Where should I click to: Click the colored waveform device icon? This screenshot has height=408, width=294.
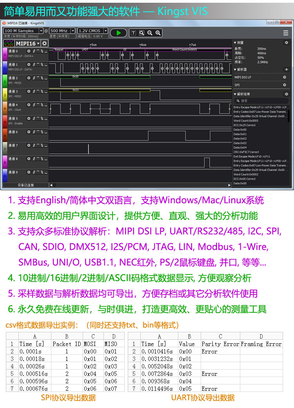tap(9, 43)
